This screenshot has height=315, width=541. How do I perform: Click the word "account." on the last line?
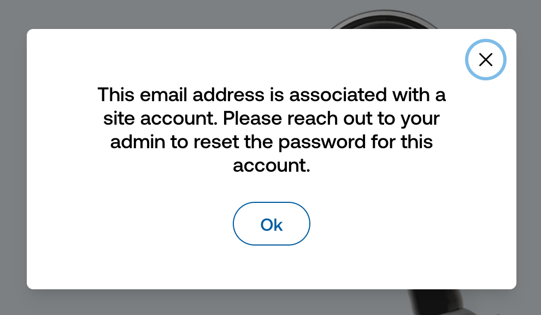click(272, 166)
